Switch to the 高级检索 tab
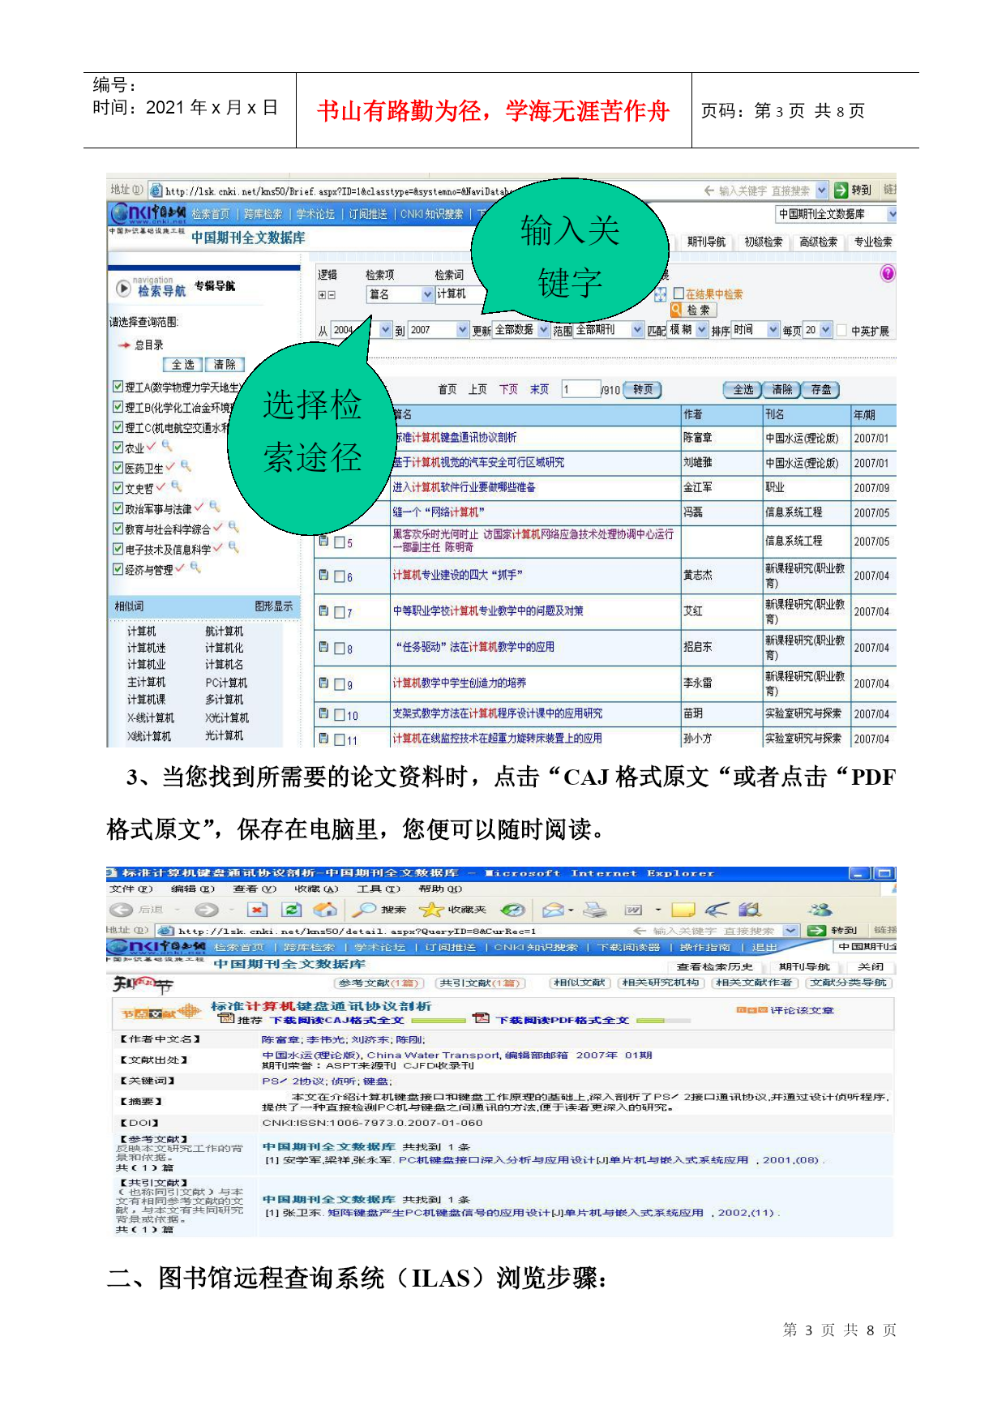The height and width of the screenshot is (1422, 1006). pyautogui.click(x=819, y=242)
